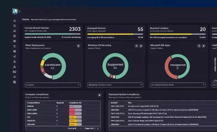Sort by the Required column header
The width and height of the screenshot is (217, 132).
coord(60,103)
